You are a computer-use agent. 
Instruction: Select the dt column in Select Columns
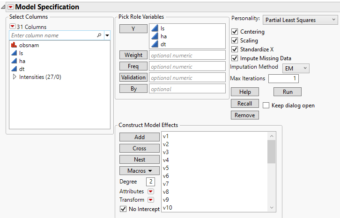click(22, 69)
